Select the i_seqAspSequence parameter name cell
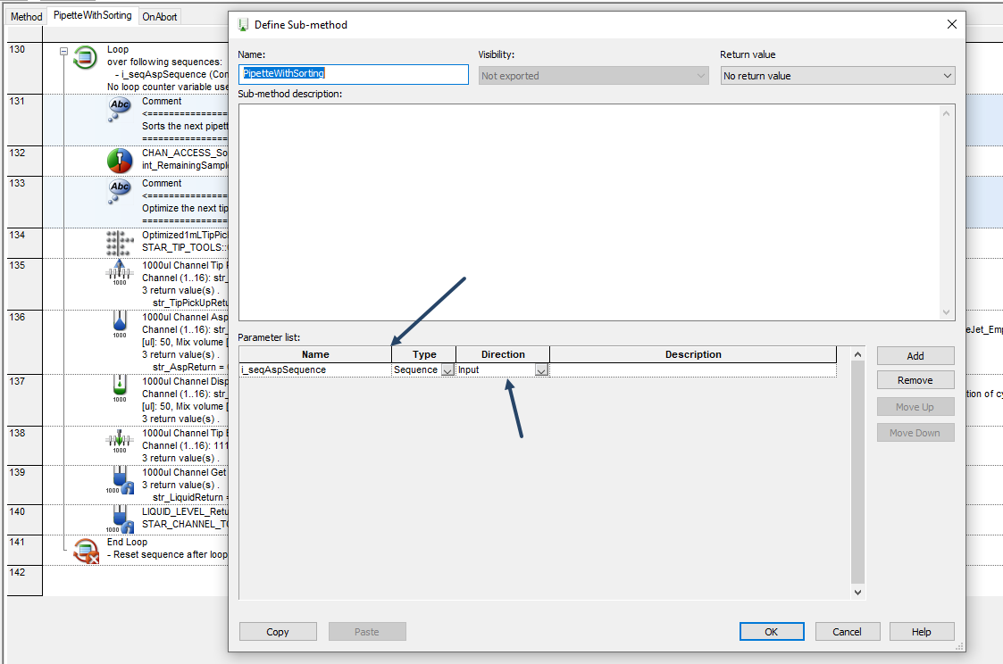 pyautogui.click(x=315, y=370)
